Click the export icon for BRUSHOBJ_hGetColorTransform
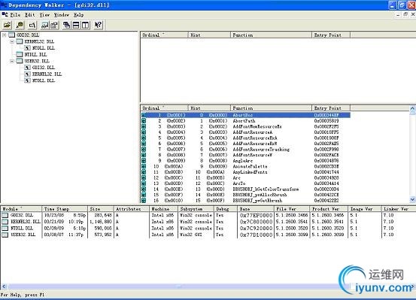Viewport: 416px width, 300px height. click(144, 189)
